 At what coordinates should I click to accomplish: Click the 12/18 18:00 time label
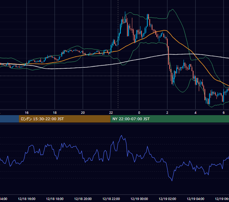55,199
